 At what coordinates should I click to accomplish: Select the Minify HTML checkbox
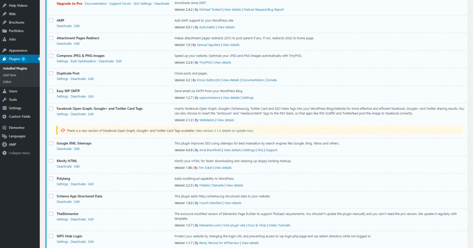pyautogui.click(x=51, y=161)
